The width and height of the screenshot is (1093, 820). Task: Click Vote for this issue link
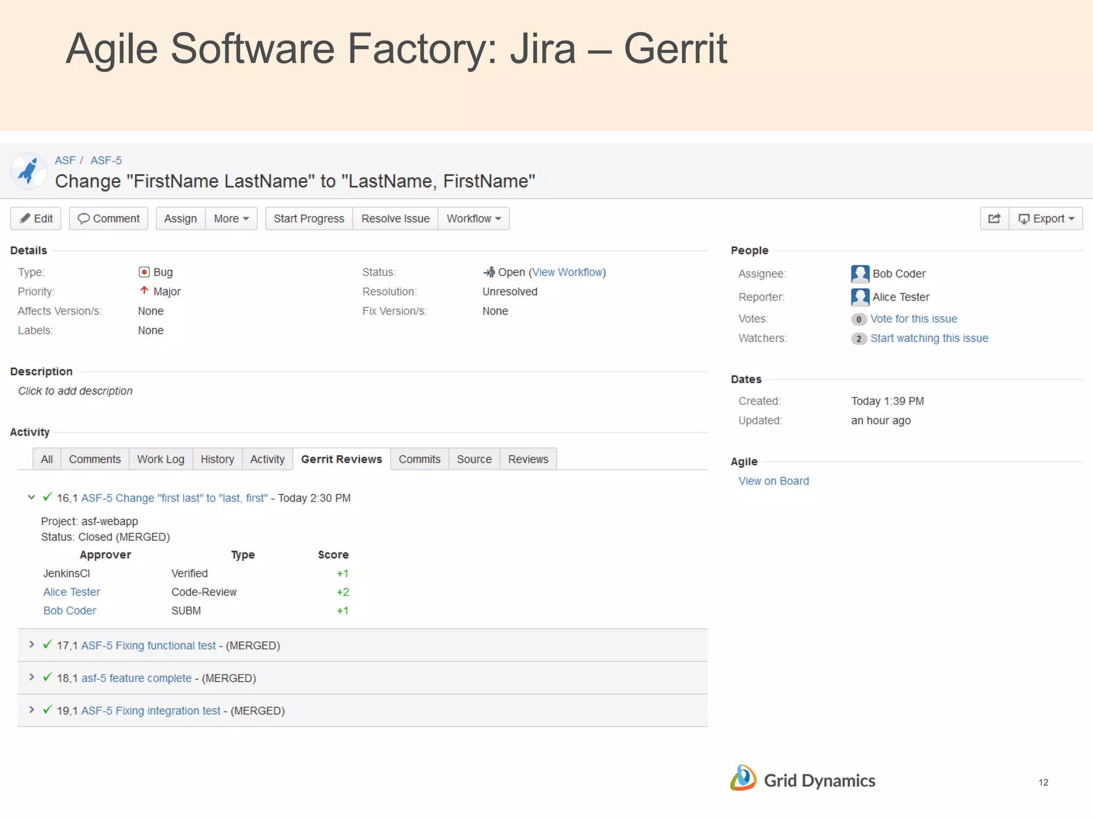click(x=914, y=319)
